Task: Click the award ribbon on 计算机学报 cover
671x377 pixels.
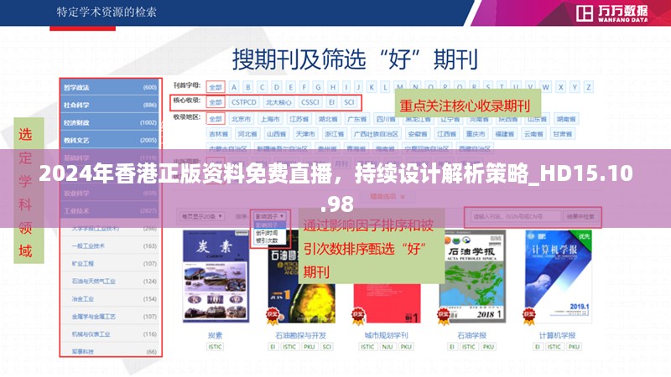Action: tap(529, 316)
